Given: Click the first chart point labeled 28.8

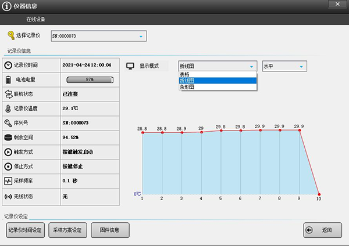Looking at the screenshot, I should pyautogui.click(x=143, y=132).
